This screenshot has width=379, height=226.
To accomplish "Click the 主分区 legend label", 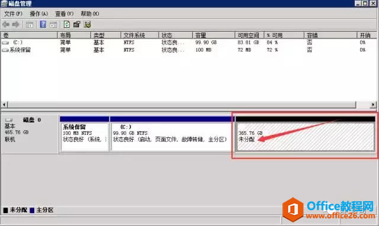I will tap(45, 210).
